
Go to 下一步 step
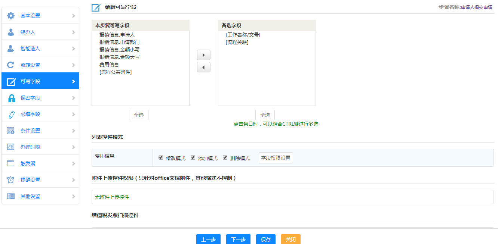tap(238, 240)
